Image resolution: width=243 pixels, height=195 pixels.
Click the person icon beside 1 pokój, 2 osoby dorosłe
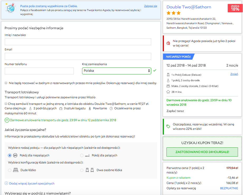click(x=168, y=80)
